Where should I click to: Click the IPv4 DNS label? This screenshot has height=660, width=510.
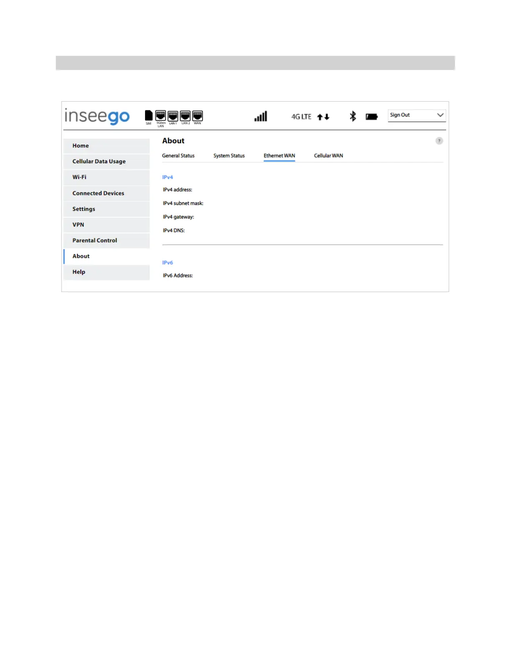coord(174,230)
